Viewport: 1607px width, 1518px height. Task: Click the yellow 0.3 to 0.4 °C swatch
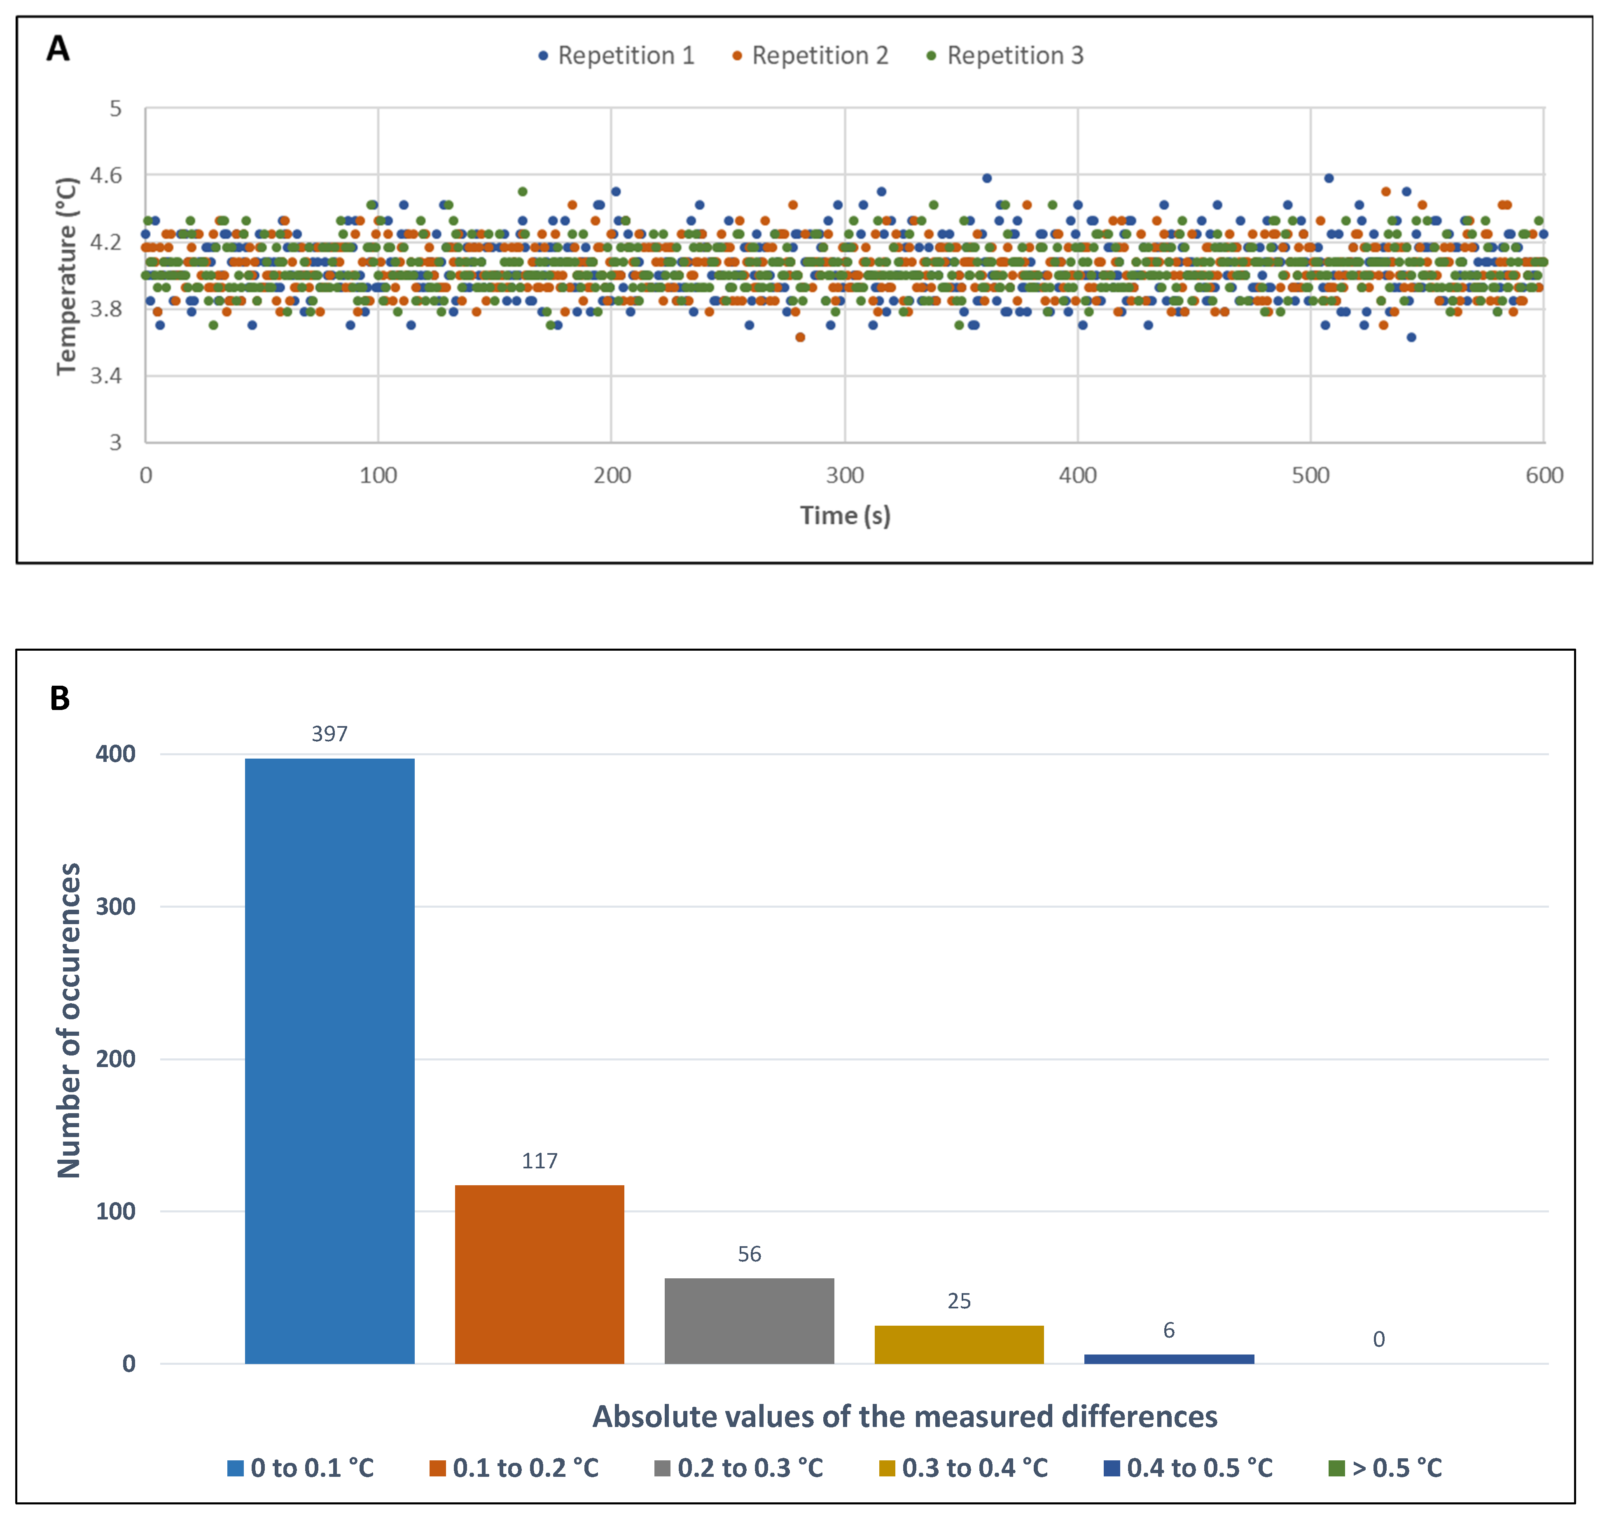point(888,1469)
